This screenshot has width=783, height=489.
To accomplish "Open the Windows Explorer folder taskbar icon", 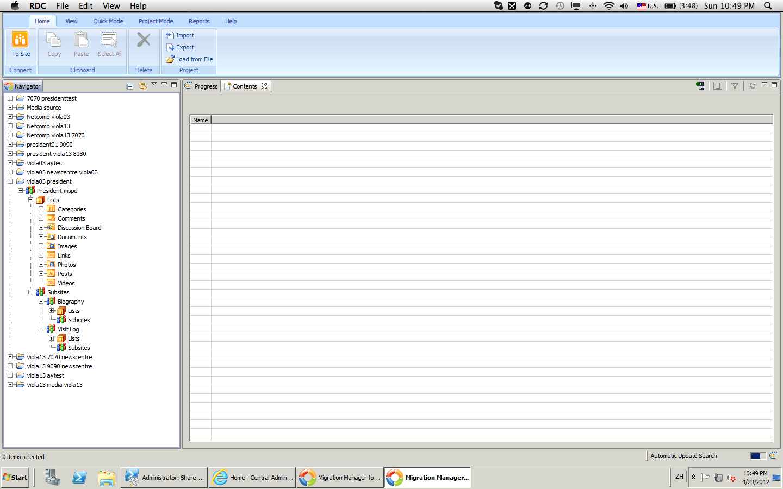I will pyautogui.click(x=107, y=478).
